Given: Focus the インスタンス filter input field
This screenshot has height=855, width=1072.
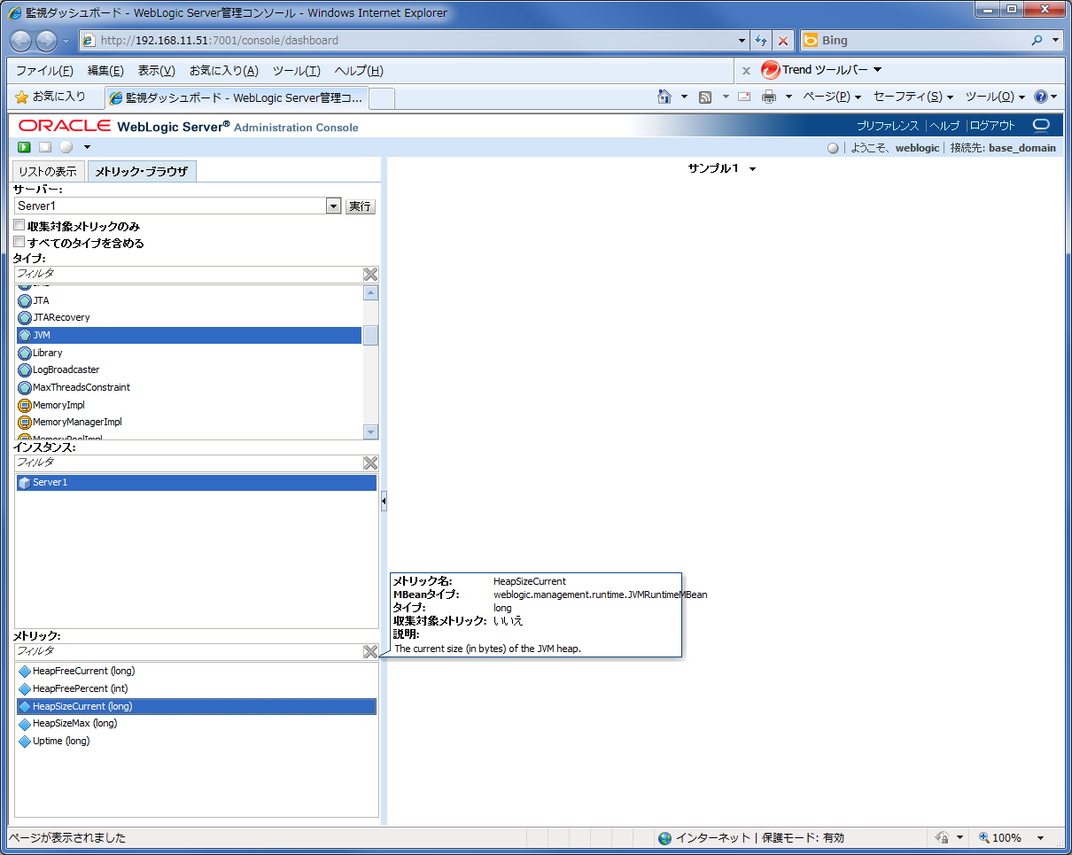Looking at the screenshot, I should tap(188, 463).
